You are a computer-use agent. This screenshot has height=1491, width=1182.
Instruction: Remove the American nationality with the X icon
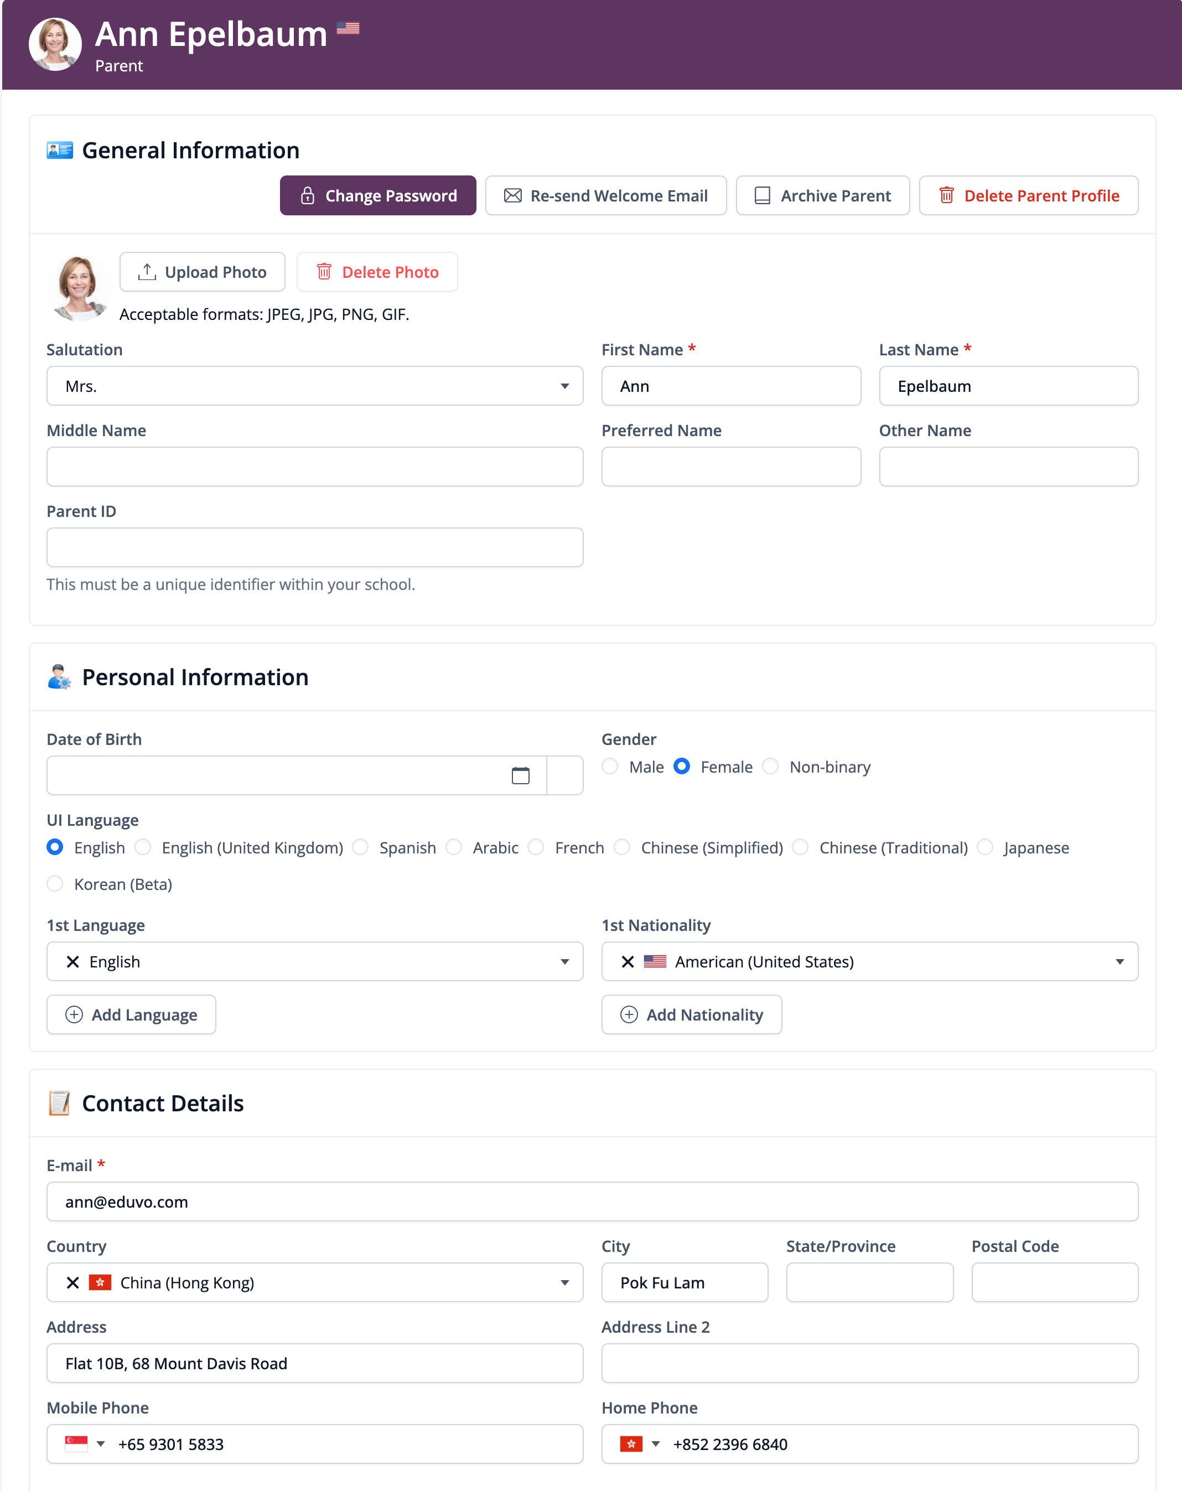(628, 962)
